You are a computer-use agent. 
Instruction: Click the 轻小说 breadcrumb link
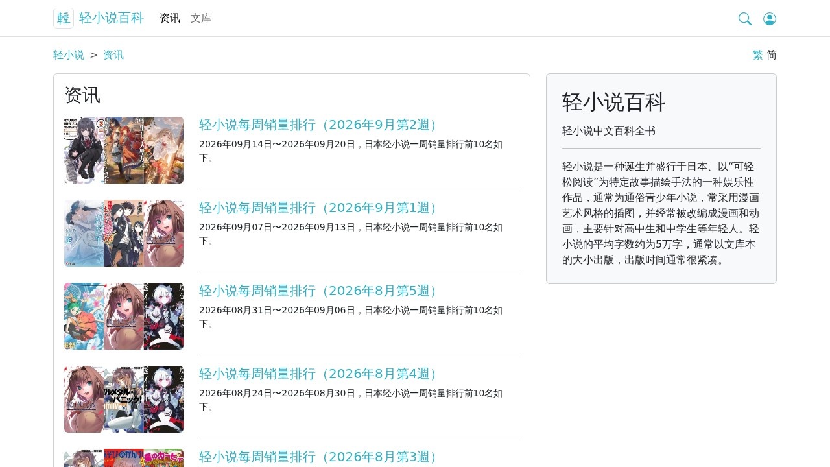69,55
